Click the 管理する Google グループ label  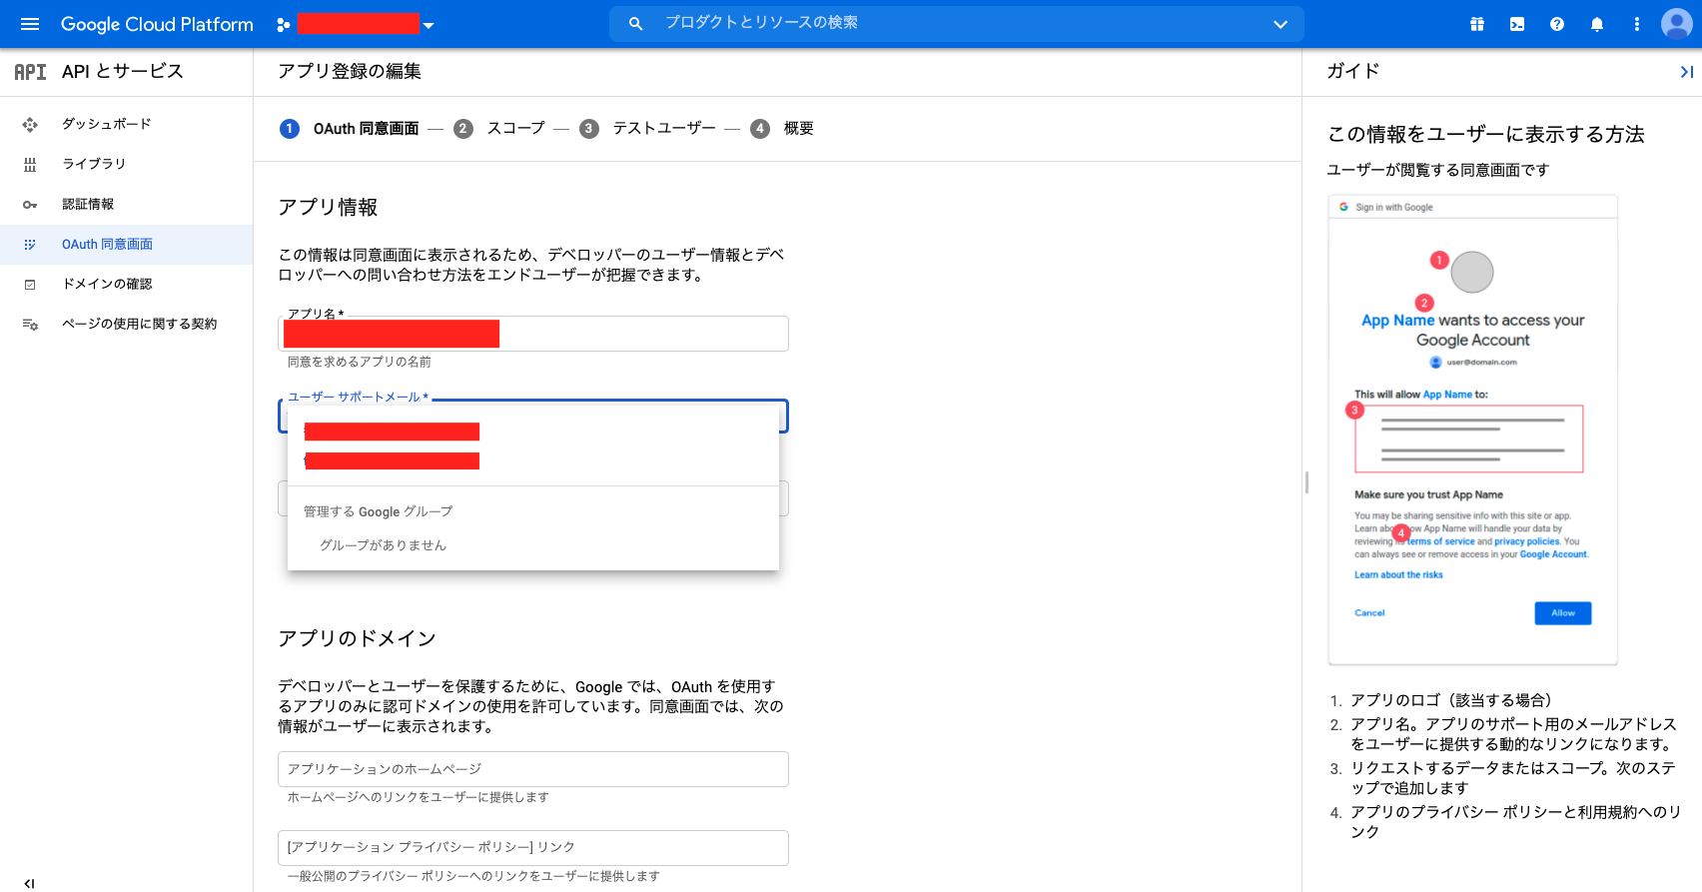[378, 511]
